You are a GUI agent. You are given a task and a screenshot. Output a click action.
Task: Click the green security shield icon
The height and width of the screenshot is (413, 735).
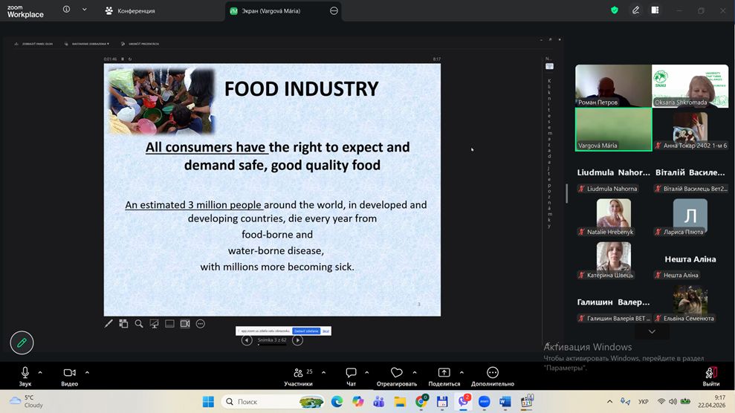[x=615, y=10]
